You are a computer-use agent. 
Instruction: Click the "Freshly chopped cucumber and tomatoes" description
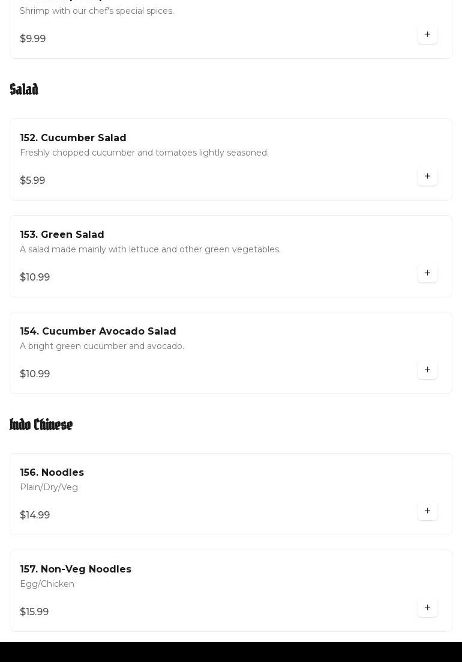[x=144, y=153]
